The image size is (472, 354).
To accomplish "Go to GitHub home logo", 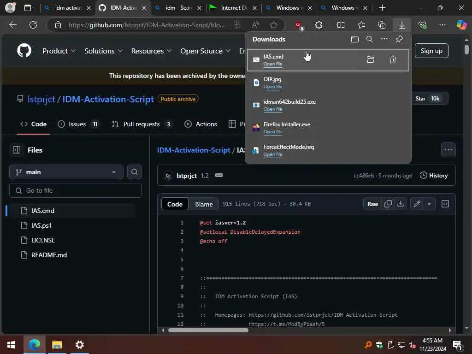I will click(x=24, y=51).
